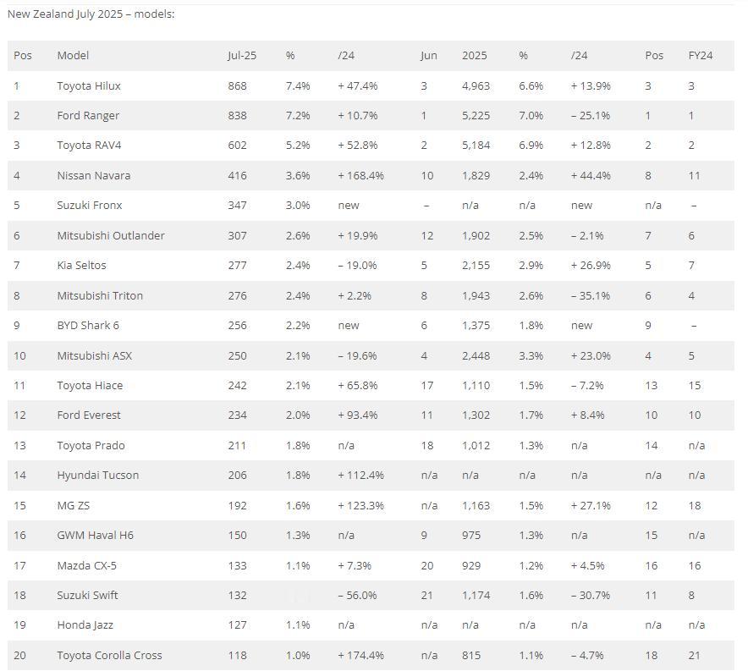Click the Suzuki Fronx model name
This screenshot has width=748, height=671.
pyautogui.click(x=89, y=205)
